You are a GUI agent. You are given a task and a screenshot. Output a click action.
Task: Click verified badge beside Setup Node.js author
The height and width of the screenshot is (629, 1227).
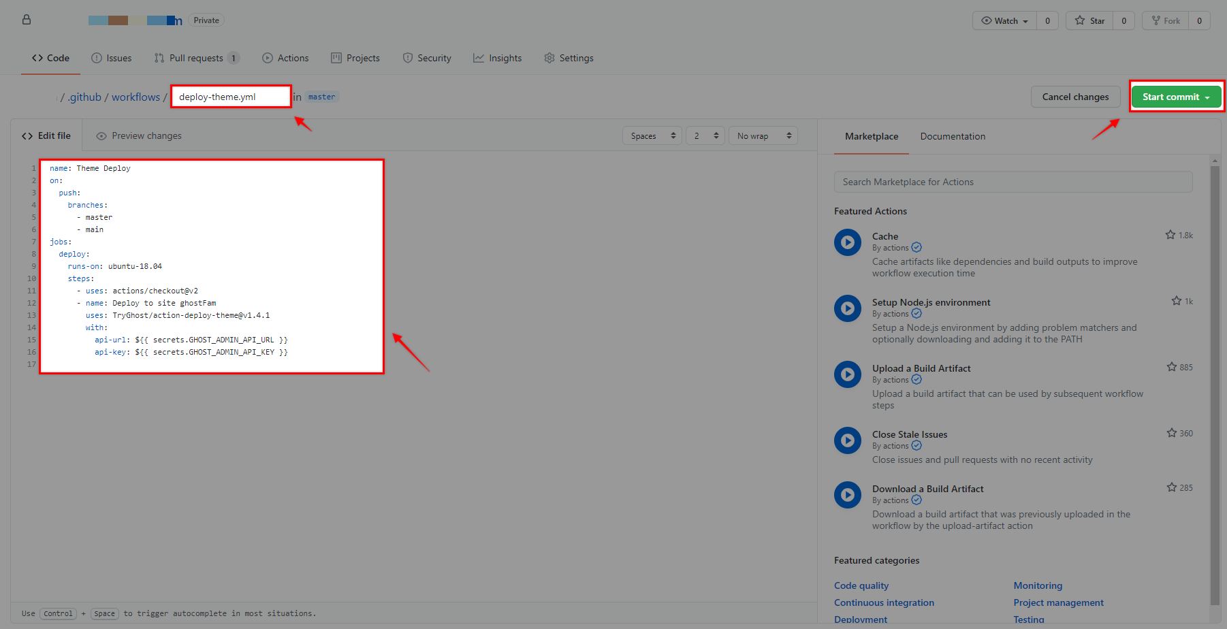pyautogui.click(x=917, y=313)
